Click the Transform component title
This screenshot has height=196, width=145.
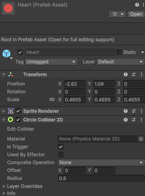click(35, 74)
